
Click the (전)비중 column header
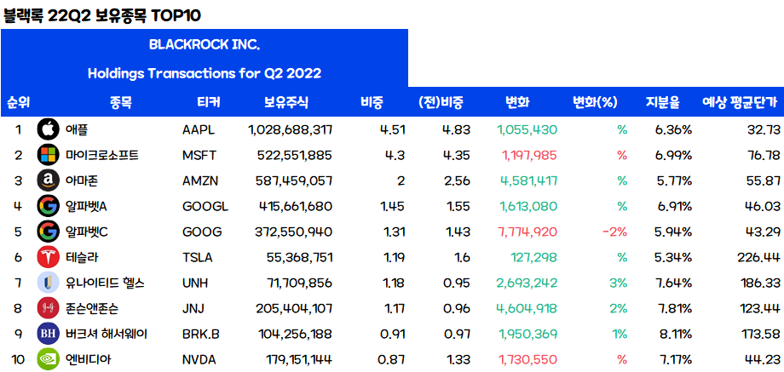pyautogui.click(x=441, y=103)
